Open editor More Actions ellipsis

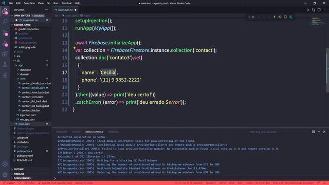(324, 10)
